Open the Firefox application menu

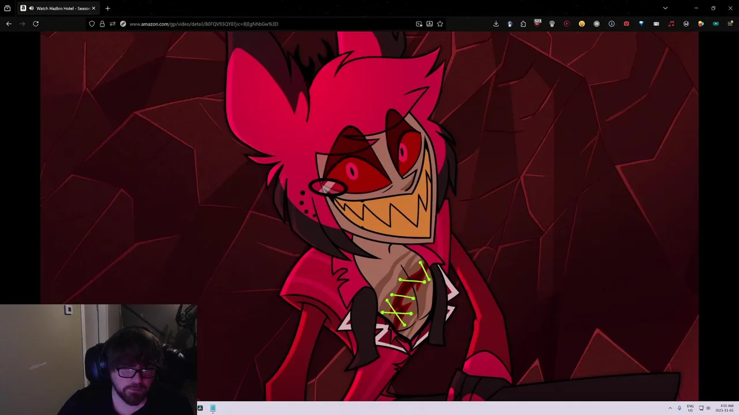pyautogui.click(x=730, y=24)
